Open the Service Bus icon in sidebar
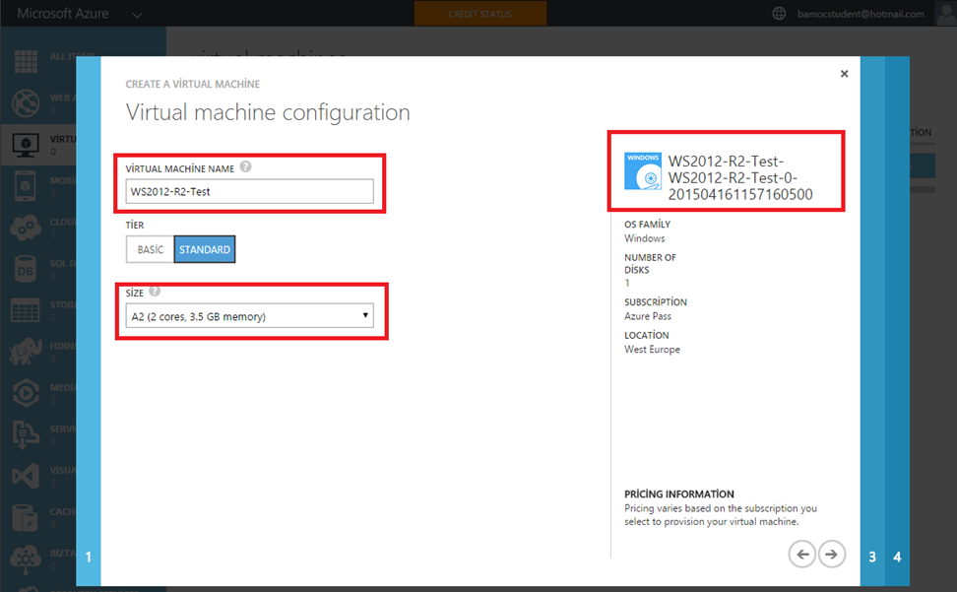 click(26, 434)
